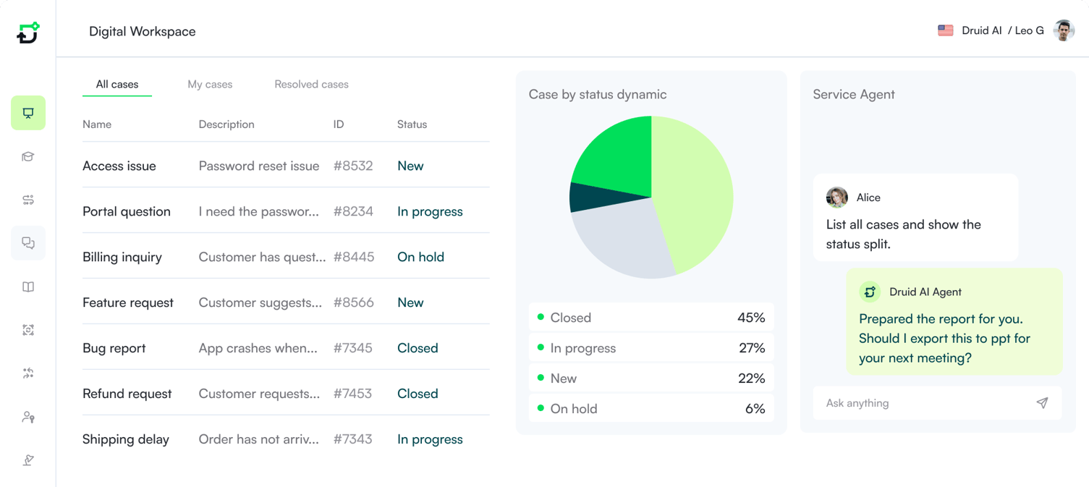Image resolution: width=1089 pixels, height=487 pixels.
Task: Sort by the Status column header
Action: (x=411, y=124)
